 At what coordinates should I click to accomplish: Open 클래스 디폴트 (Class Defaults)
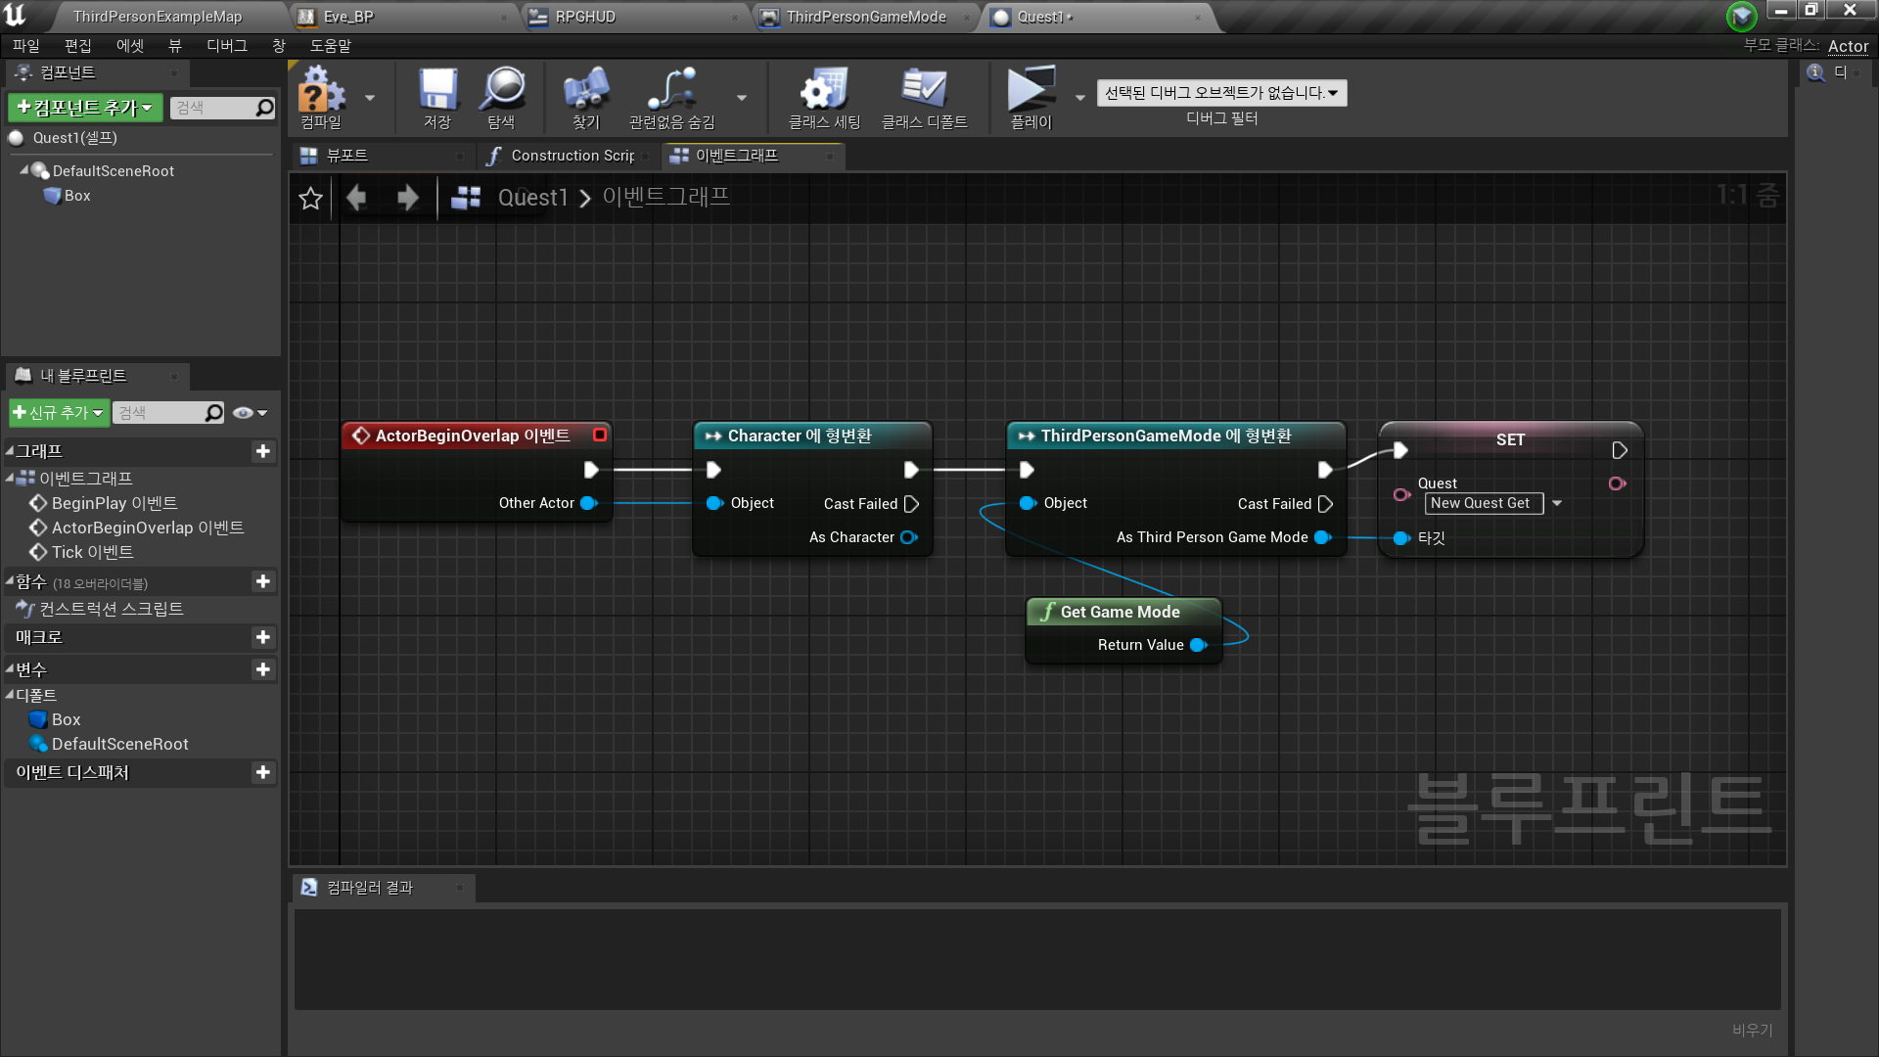click(x=924, y=97)
